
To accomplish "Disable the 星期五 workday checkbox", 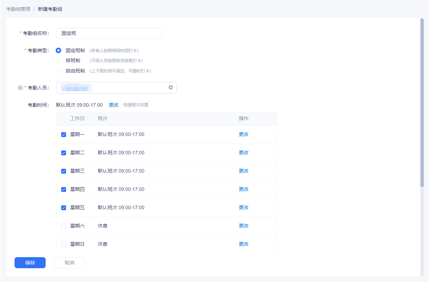I will [64, 208].
